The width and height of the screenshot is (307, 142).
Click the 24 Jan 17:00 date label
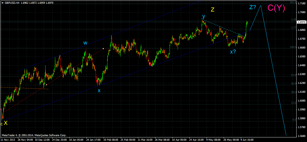coord(94,140)
